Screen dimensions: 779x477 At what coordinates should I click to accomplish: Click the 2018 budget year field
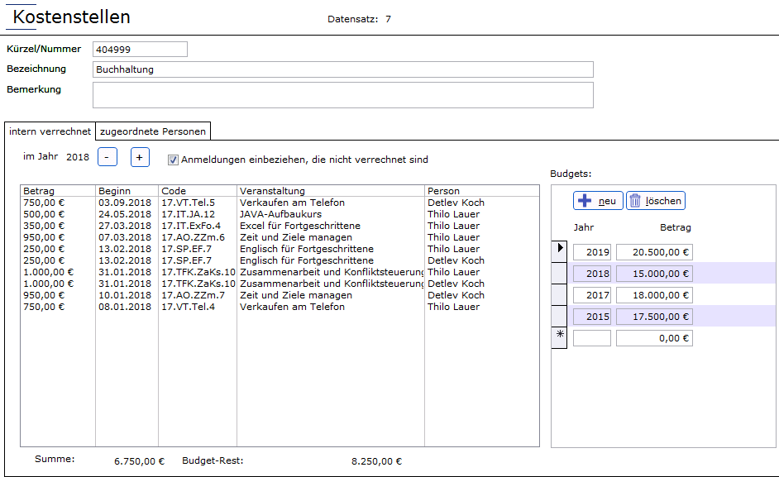coord(592,274)
